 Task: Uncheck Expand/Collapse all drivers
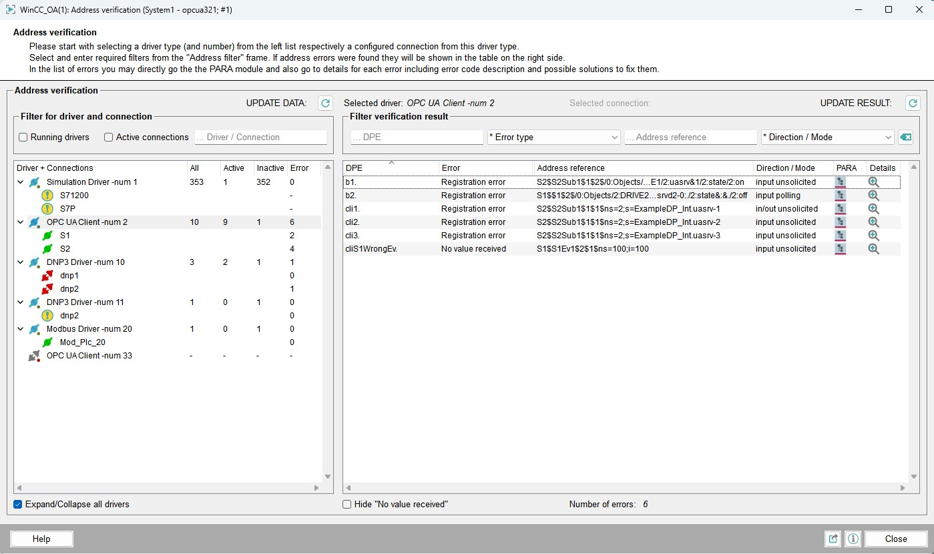[18, 505]
